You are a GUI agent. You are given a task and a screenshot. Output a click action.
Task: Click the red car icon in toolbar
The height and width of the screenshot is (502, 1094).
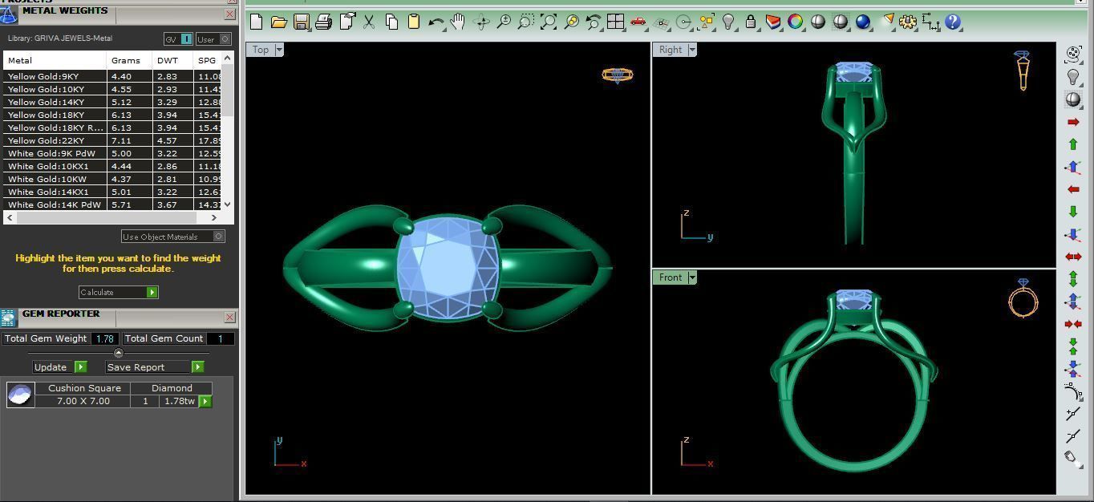[x=638, y=22]
